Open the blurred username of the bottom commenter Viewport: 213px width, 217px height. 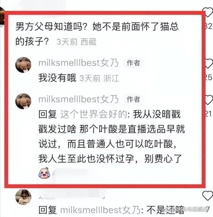click(x=72, y=196)
